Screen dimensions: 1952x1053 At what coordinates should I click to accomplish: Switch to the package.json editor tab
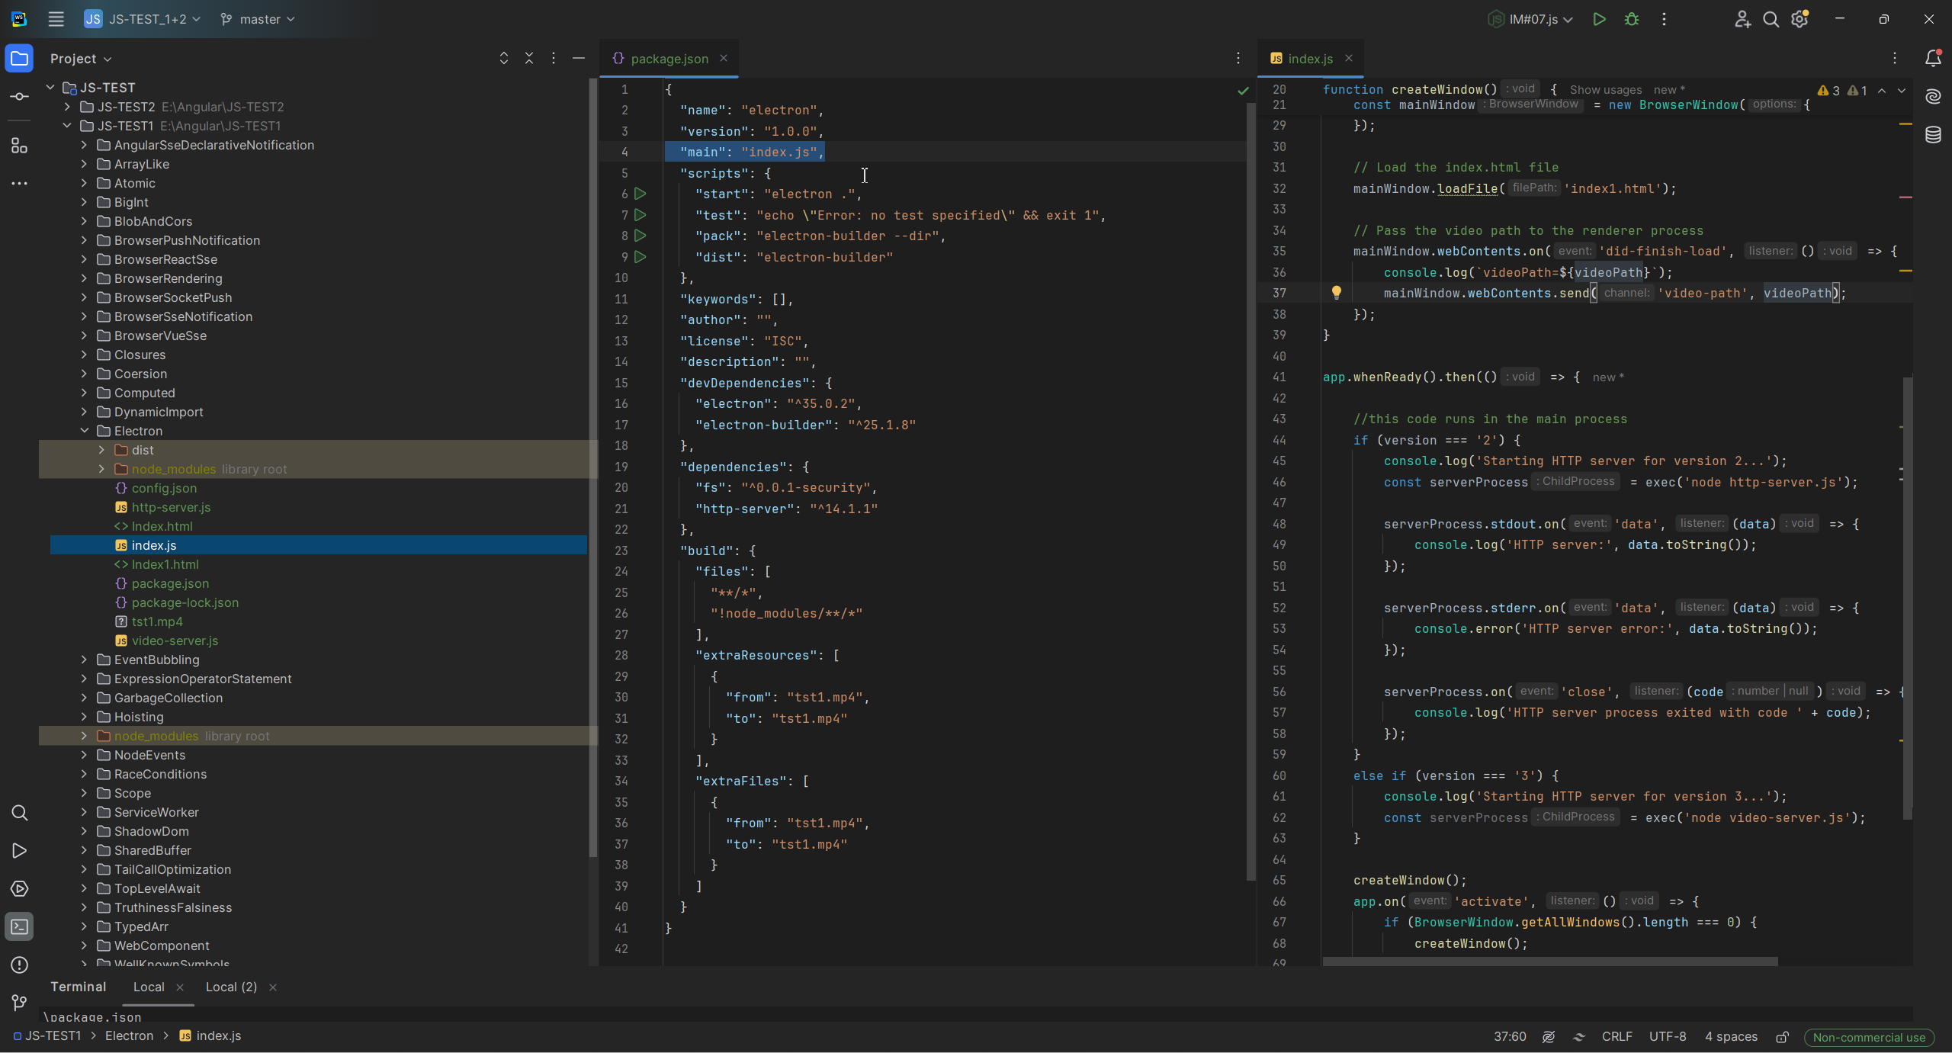click(x=669, y=59)
